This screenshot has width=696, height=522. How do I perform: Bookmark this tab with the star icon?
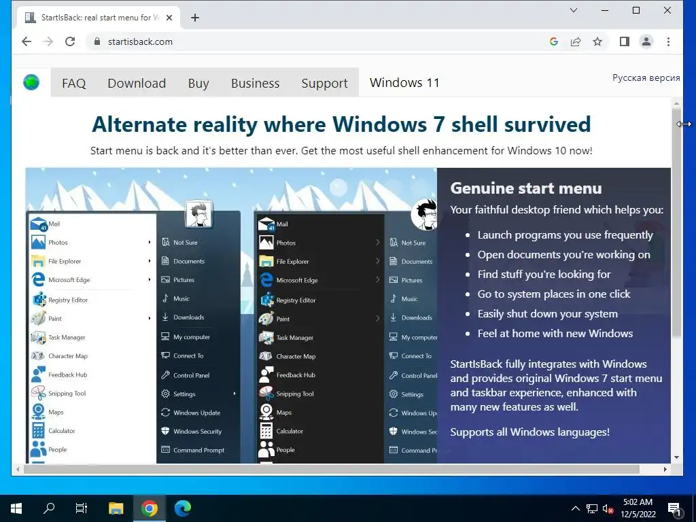pos(597,41)
